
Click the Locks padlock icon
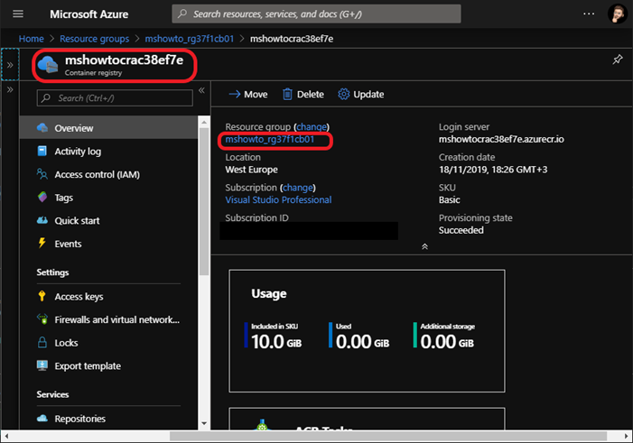click(42, 342)
